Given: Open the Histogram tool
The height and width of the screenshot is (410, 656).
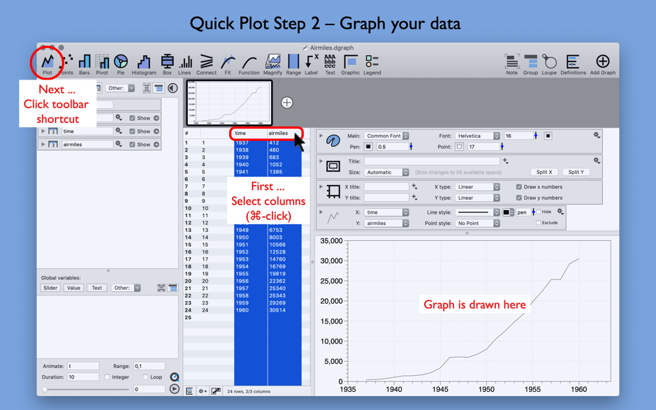Looking at the screenshot, I should pyautogui.click(x=143, y=62).
